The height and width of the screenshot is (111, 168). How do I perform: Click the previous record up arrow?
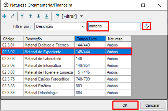coord(30,16)
